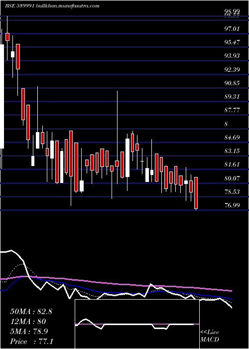
Task: Click the 84.69 price axis label
Action: pyautogui.click(x=232, y=137)
